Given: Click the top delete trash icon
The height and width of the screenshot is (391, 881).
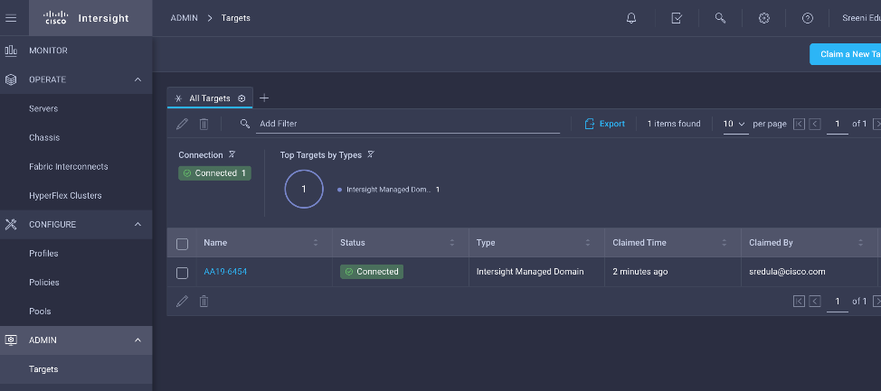Looking at the screenshot, I should (204, 124).
